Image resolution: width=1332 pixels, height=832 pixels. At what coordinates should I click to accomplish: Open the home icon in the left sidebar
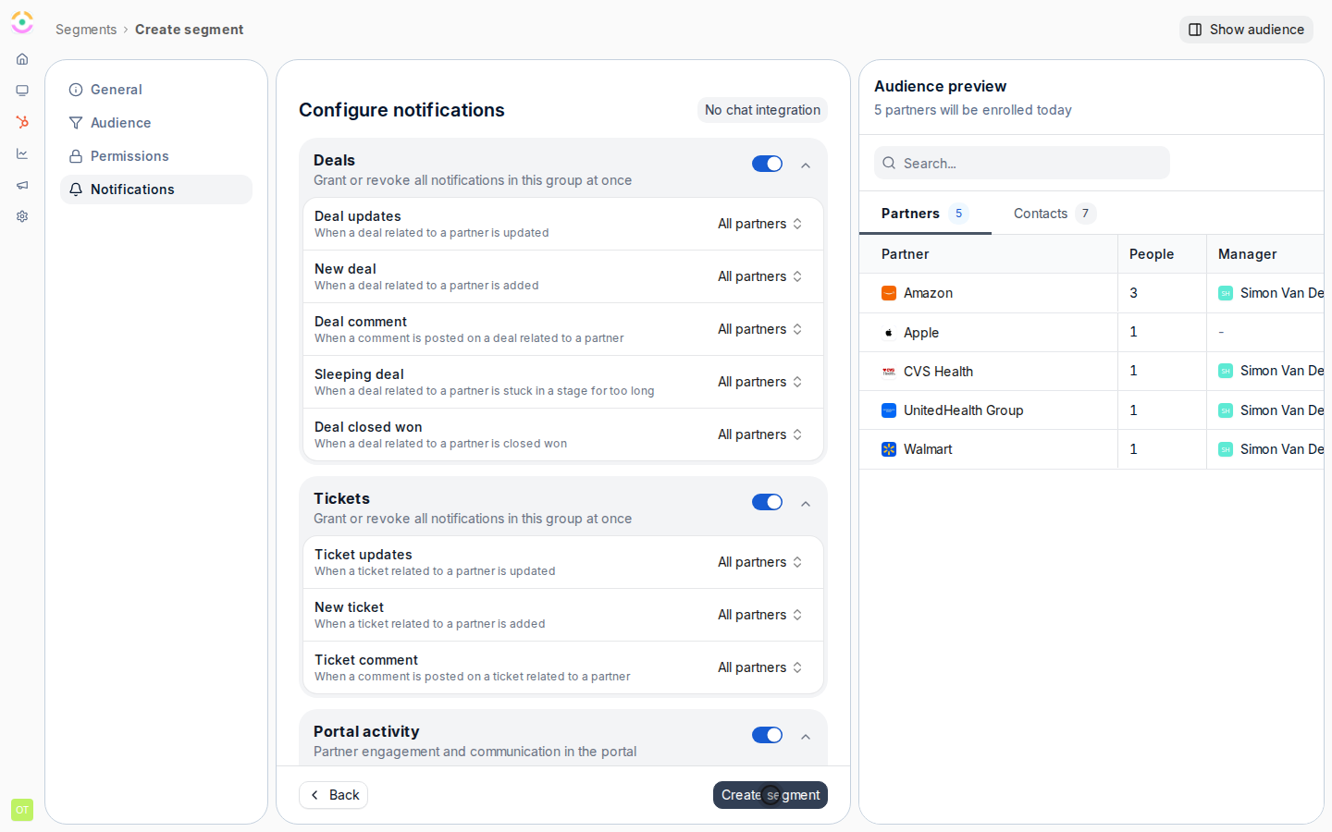[22, 59]
